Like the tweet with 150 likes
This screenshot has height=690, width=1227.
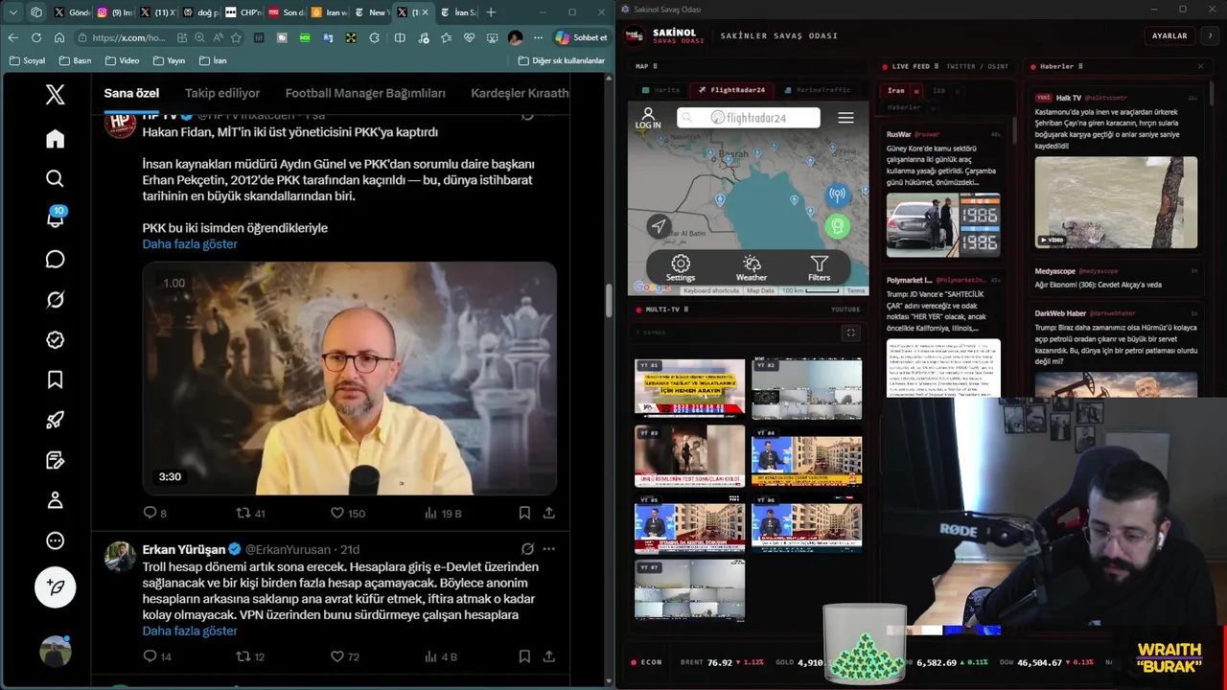[x=347, y=514]
